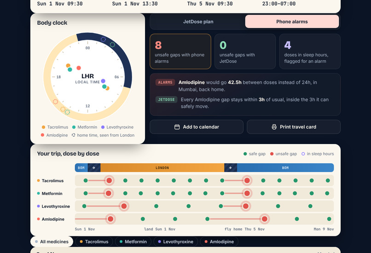371x253 pixels.
Task: Filter timeline to Levothyroxine chip
Action: click(176, 241)
